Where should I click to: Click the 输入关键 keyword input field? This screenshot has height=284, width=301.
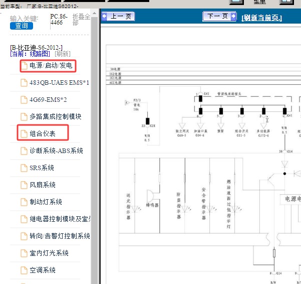tap(24, 19)
